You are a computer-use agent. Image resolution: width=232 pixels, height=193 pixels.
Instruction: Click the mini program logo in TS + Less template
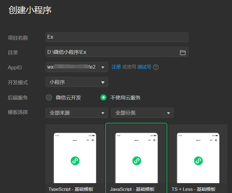[x=198, y=161]
